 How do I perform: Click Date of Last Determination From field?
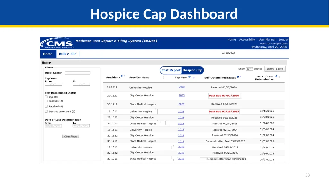[53, 126]
